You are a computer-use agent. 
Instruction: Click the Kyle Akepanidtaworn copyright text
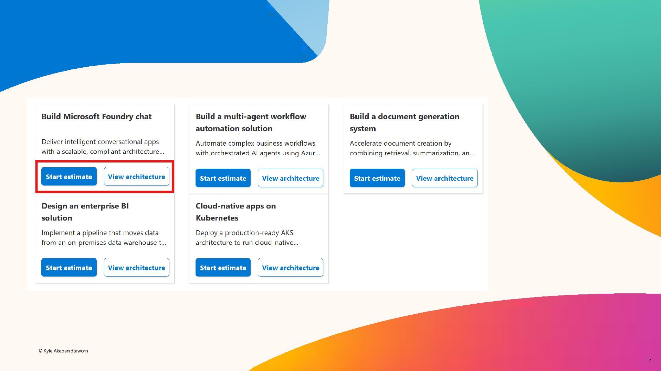tap(63, 351)
